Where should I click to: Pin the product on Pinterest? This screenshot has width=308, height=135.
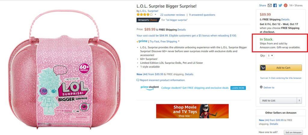coord(285,5)
